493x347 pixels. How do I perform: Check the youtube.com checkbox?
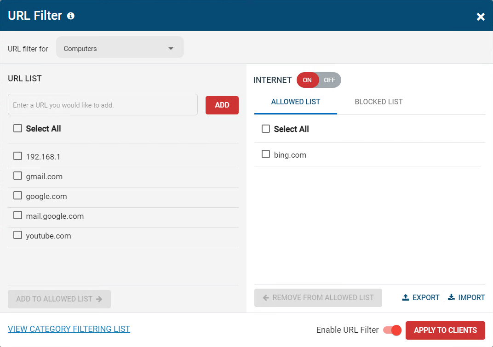(17, 235)
